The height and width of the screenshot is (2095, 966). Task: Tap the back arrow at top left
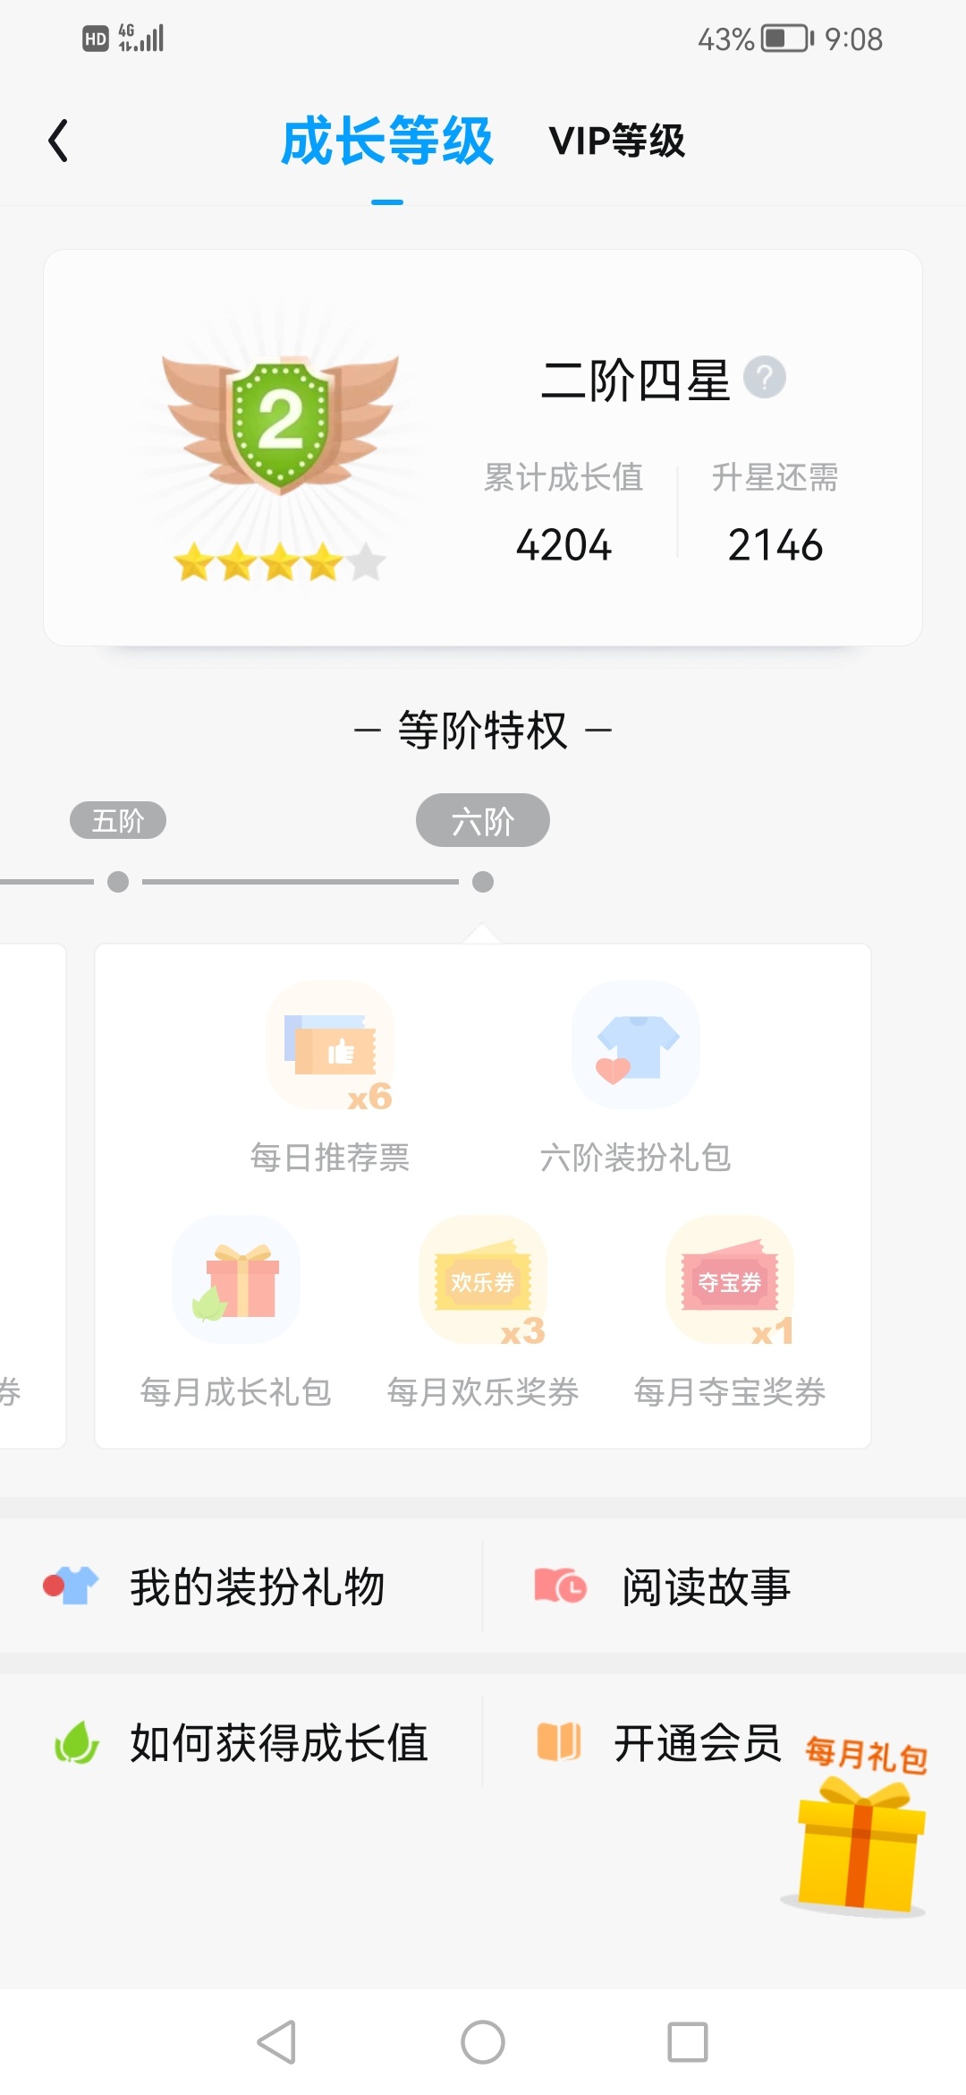click(58, 141)
